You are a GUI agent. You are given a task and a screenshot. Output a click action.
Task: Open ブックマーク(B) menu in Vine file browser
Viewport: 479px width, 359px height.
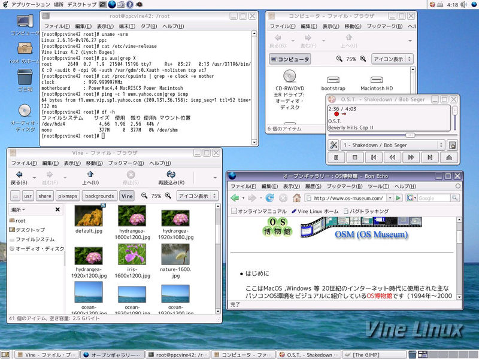pyautogui.click(x=126, y=163)
